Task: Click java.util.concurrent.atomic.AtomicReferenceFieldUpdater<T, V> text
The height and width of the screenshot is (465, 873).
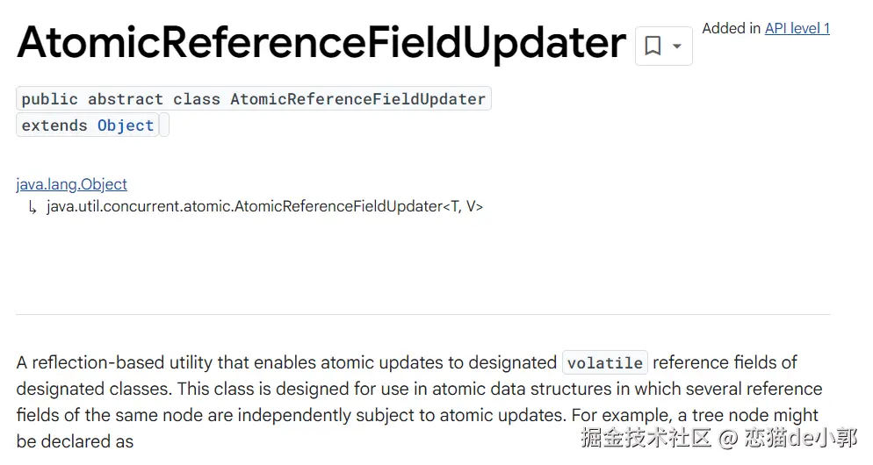Action: click(x=264, y=207)
